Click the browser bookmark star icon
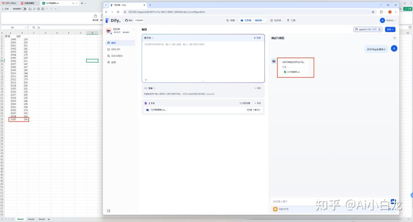 [373, 12]
